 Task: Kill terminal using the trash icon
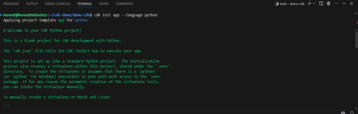click(329, 4)
